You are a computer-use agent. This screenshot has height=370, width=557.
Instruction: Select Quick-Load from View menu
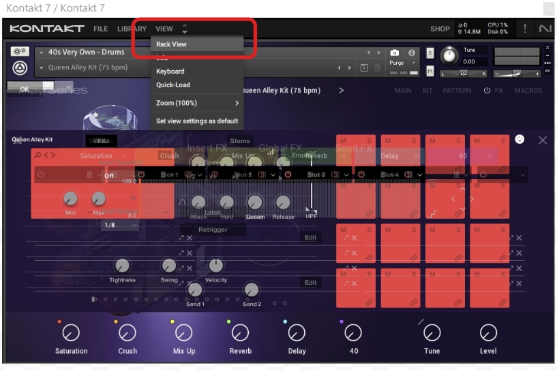click(197, 85)
